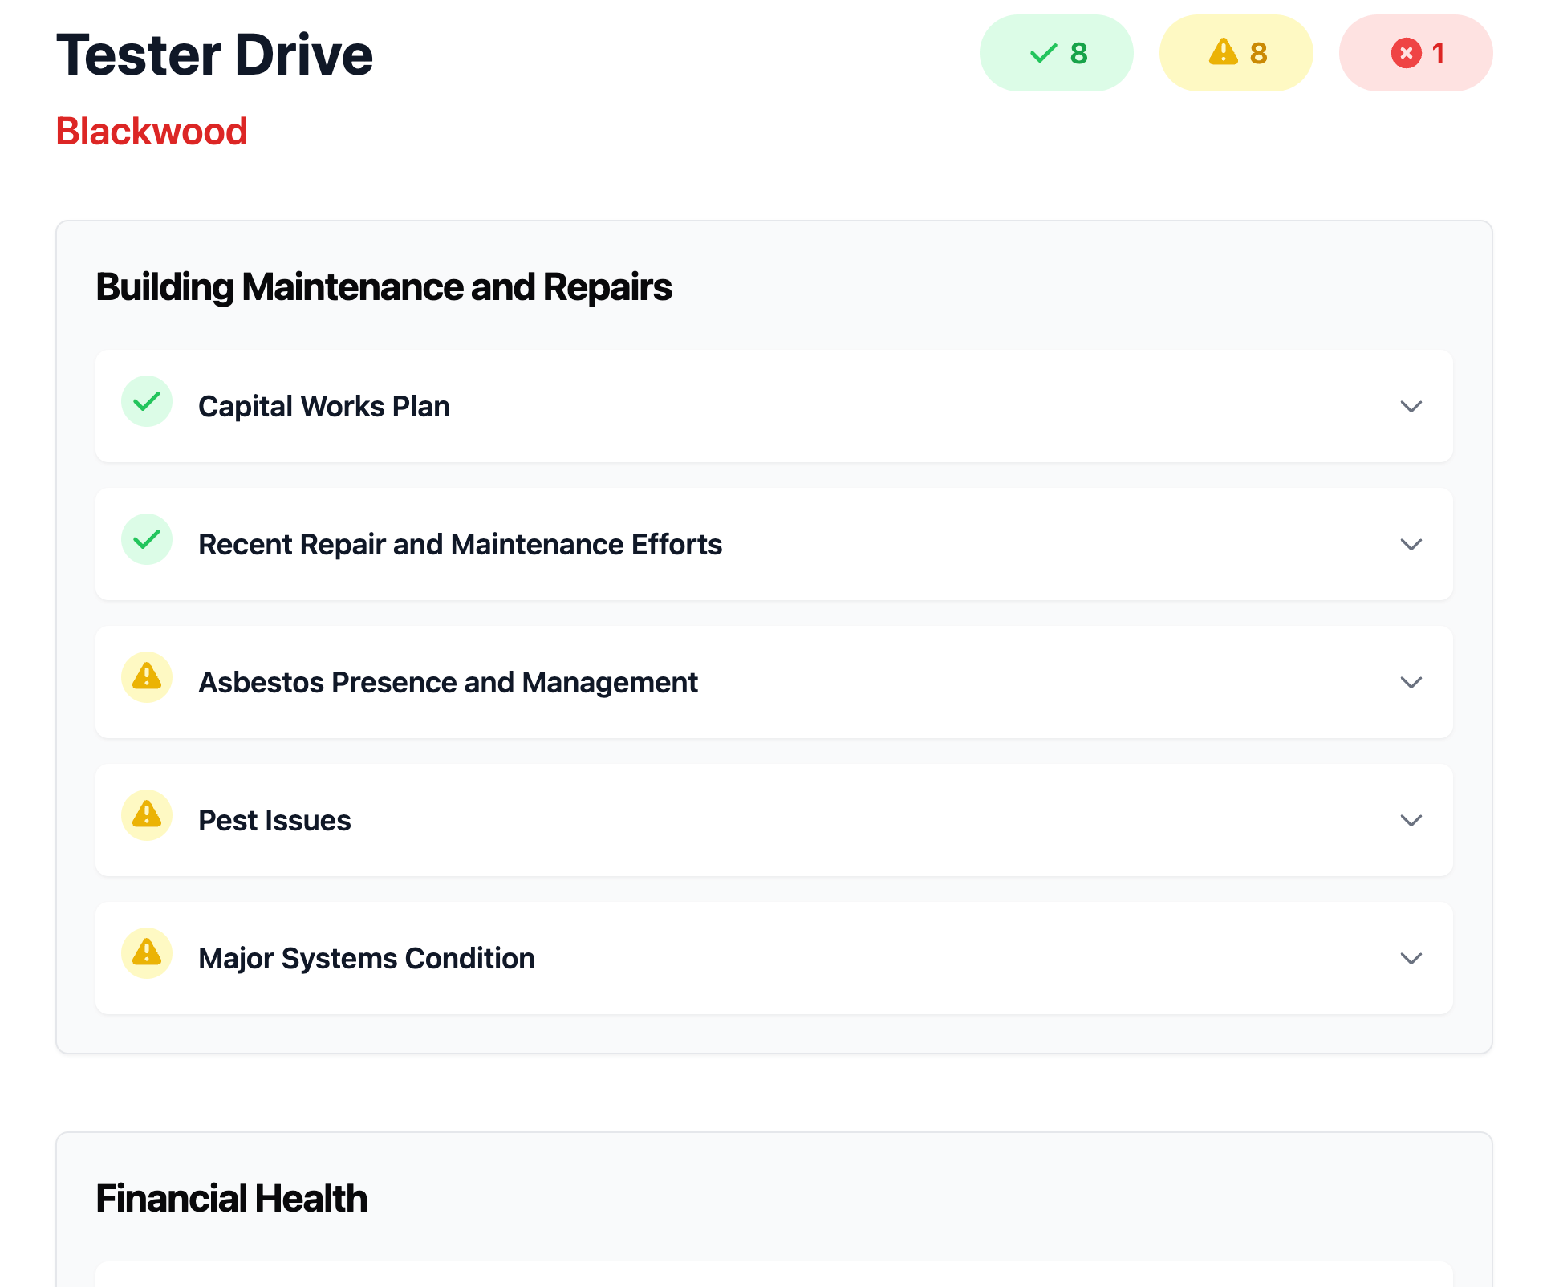The width and height of the screenshot is (1555, 1287).
Task: Click the green passed-items count badge
Action: [1056, 53]
